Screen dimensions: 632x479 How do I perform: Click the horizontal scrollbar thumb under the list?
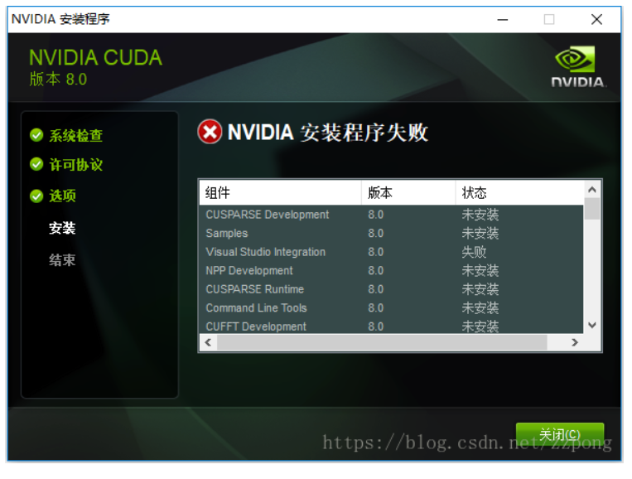[382, 342]
